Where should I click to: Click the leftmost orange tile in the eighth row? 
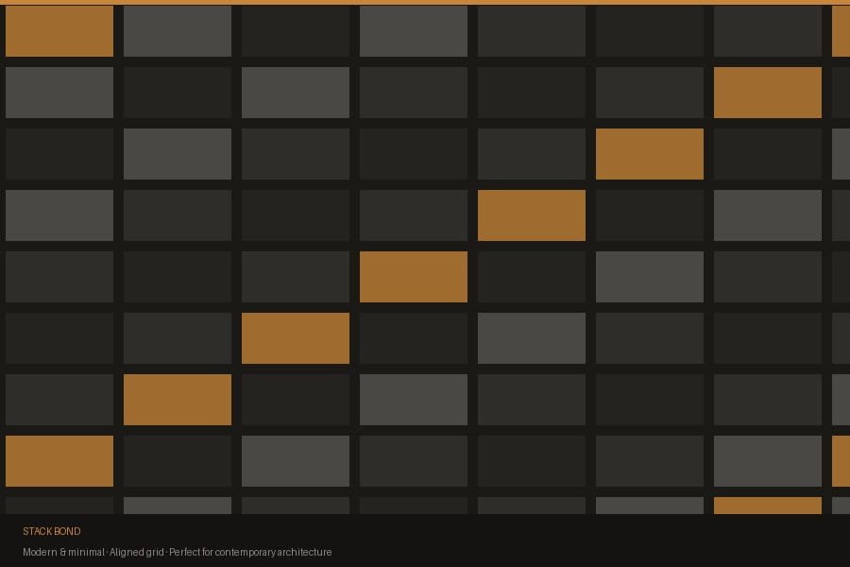[59, 461]
